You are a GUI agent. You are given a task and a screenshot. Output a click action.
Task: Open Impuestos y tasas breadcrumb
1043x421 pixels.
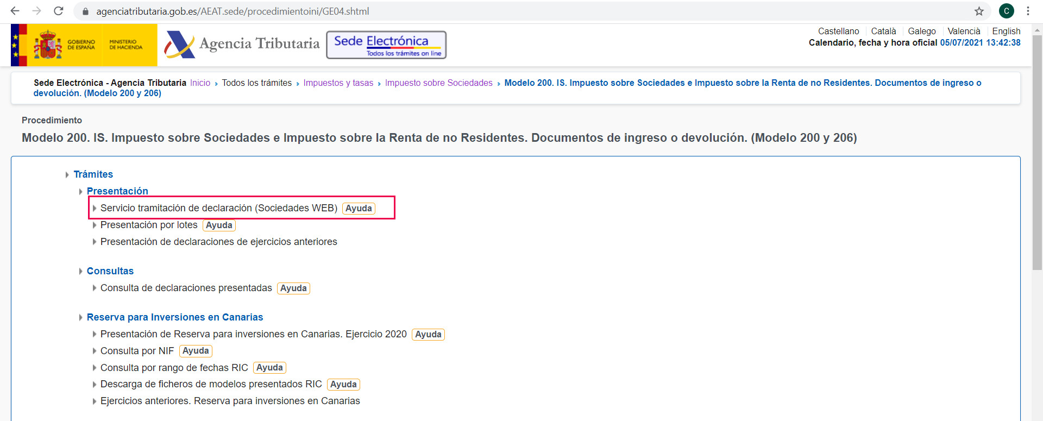click(338, 83)
